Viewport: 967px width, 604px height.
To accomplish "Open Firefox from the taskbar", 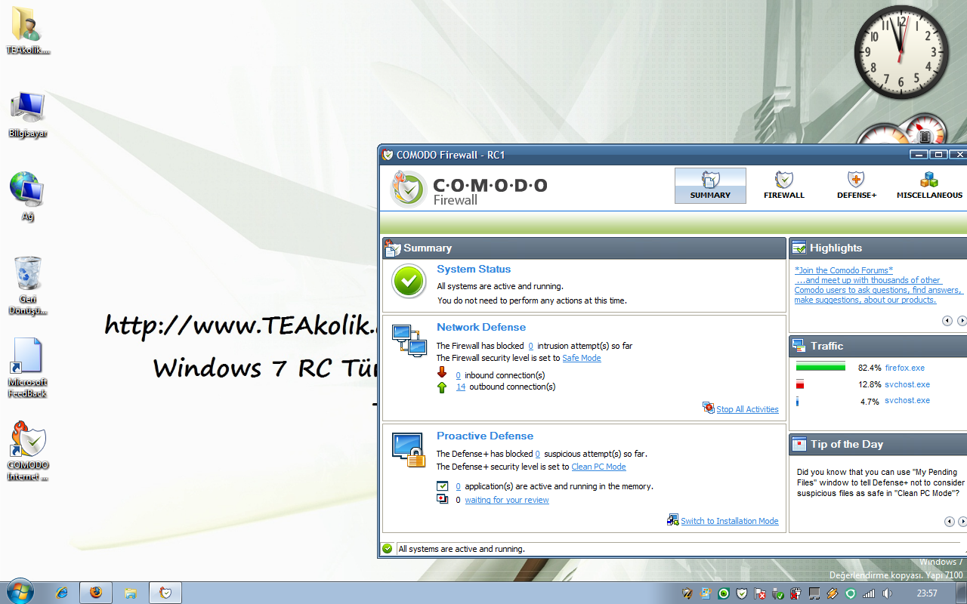I will pyautogui.click(x=96, y=593).
